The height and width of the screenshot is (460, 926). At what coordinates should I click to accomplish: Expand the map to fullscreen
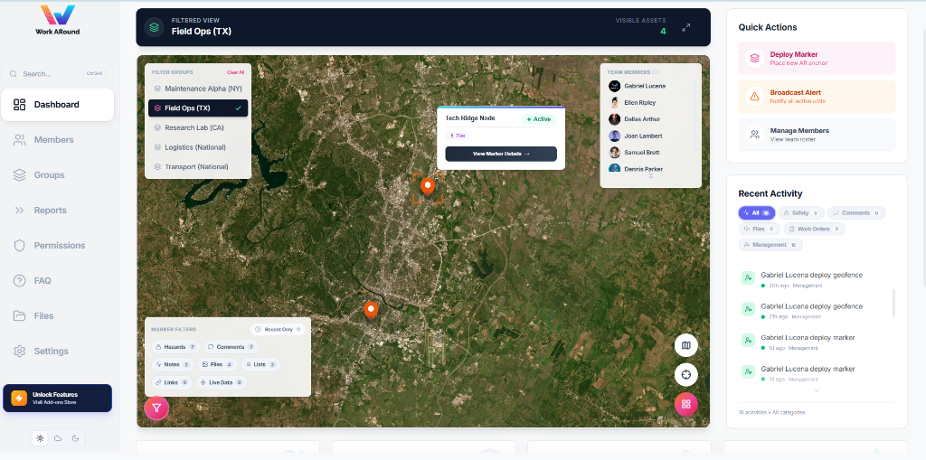coord(686,27)
